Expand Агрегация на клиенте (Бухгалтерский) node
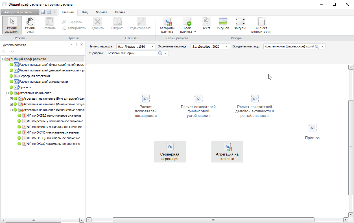This screenshot has height=223, width=354. click(x=12, y=99)
